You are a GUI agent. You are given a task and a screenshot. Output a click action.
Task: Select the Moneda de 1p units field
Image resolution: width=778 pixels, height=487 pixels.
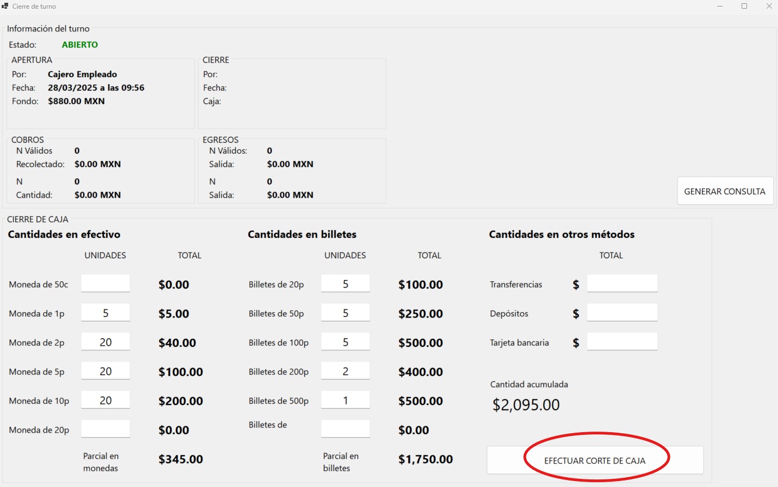coord(105,313)
